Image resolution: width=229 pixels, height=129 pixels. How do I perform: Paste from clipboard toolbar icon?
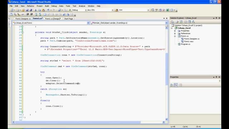tap(43, 10)
